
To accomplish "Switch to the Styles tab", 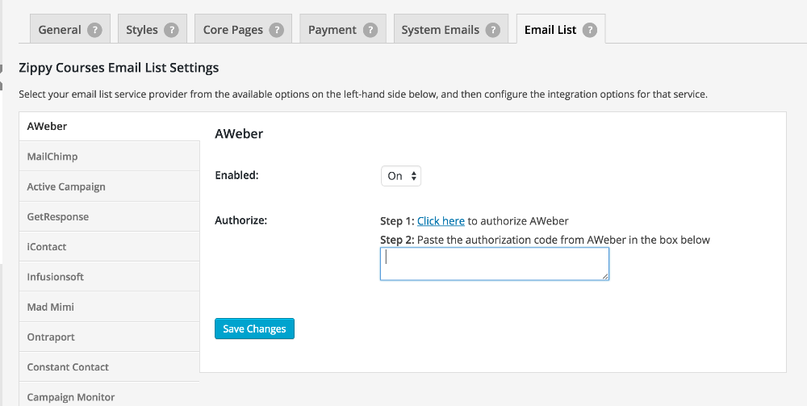I will click(x=153, y=29).
